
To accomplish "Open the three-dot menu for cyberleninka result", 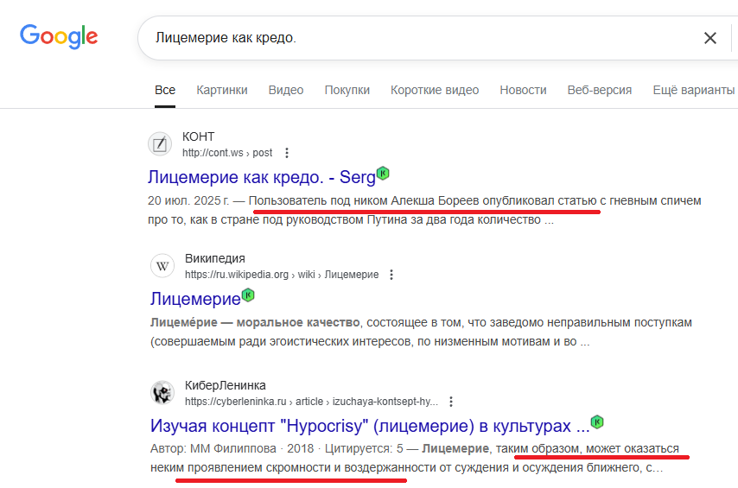I will 451,402.
